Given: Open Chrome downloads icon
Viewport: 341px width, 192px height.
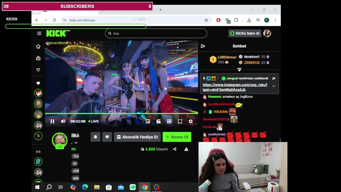Looking at the screenshot, I should tap(249, 20).
